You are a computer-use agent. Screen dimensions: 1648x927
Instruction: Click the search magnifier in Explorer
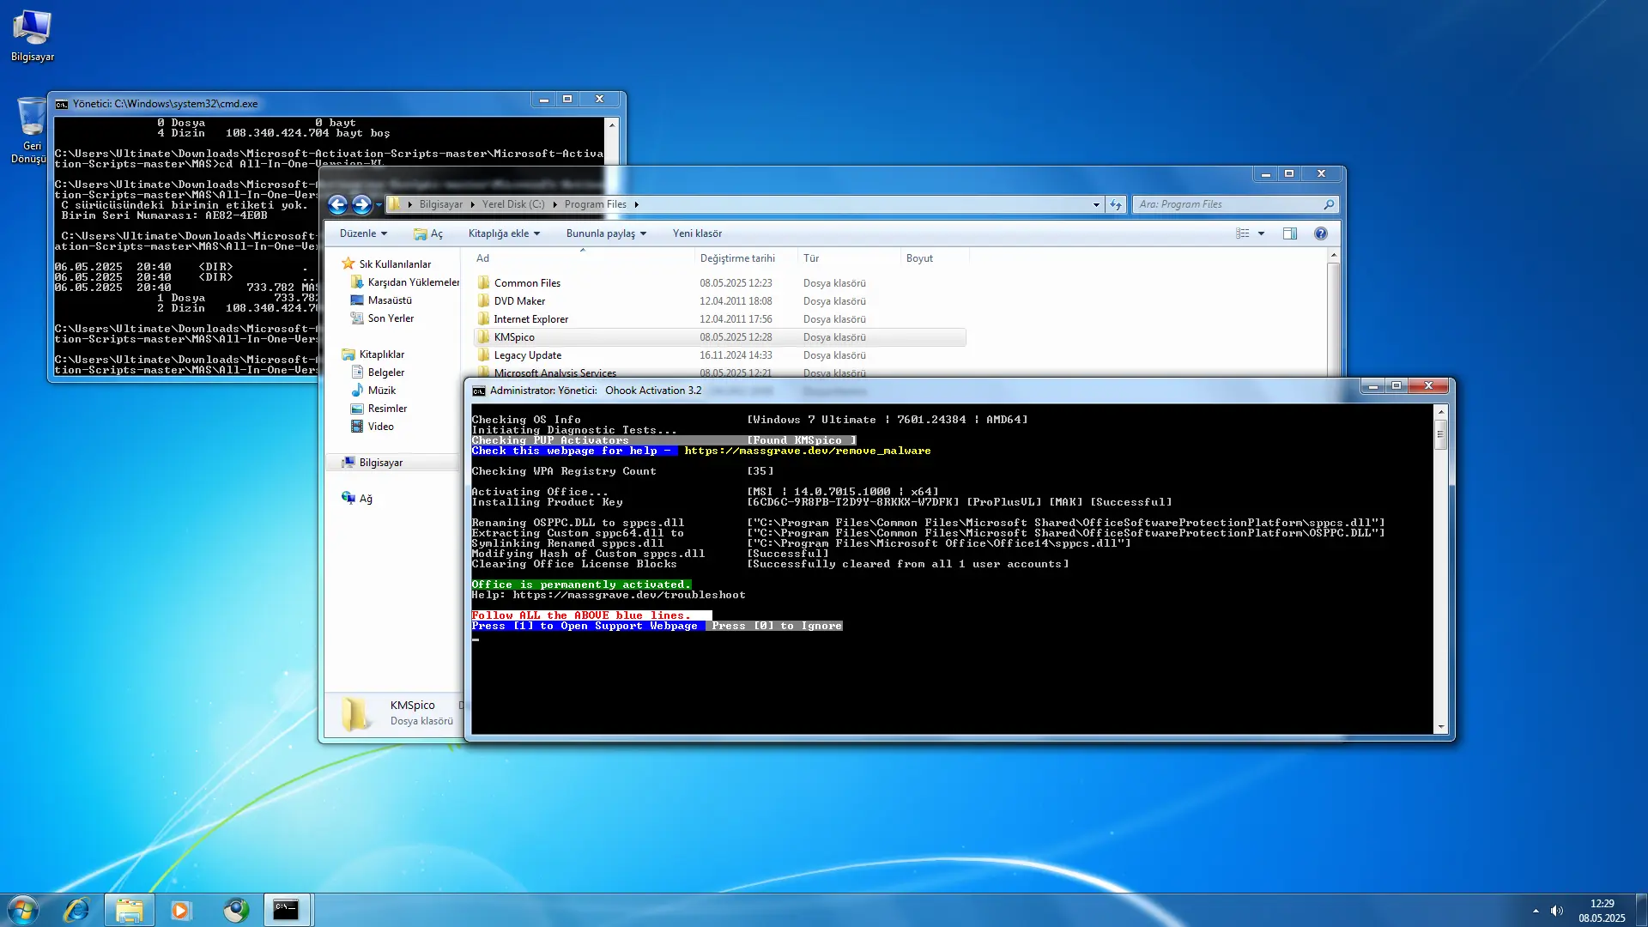click(x=1329, y=204)
